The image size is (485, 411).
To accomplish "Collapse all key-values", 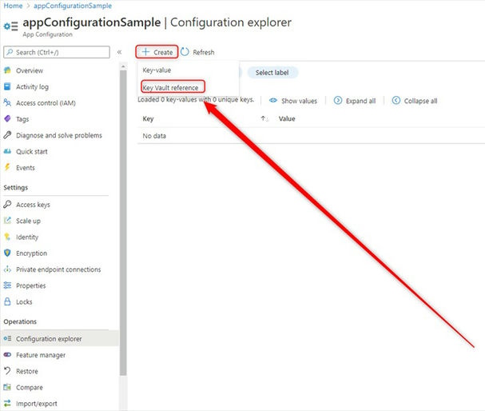I will point(415,101).
